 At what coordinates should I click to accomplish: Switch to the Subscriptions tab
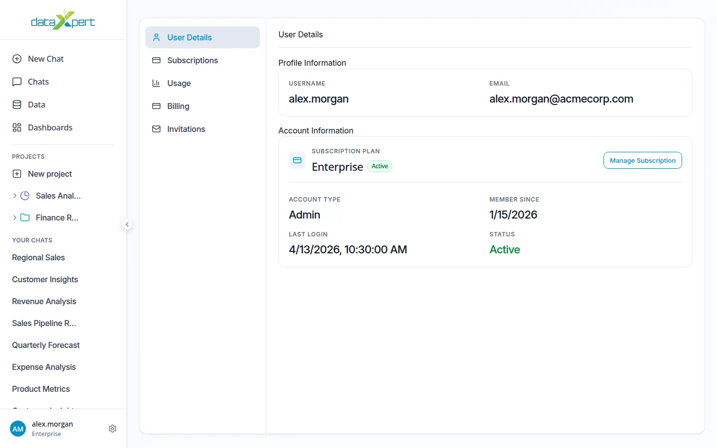point(203,60)
